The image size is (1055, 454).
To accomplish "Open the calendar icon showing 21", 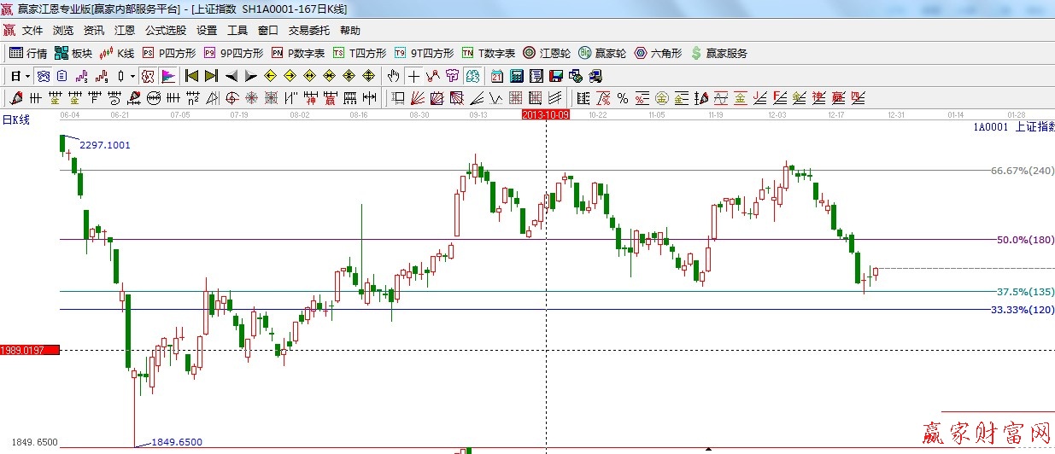I will click(495, 76).
